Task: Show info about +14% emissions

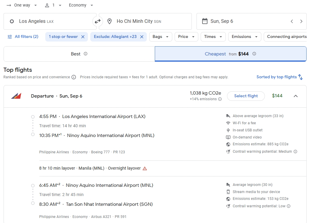Action: (x=220, y=99)
